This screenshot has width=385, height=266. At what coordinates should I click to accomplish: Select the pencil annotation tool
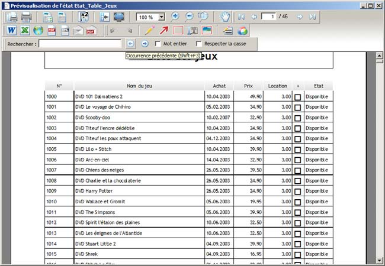pos(150,31)
